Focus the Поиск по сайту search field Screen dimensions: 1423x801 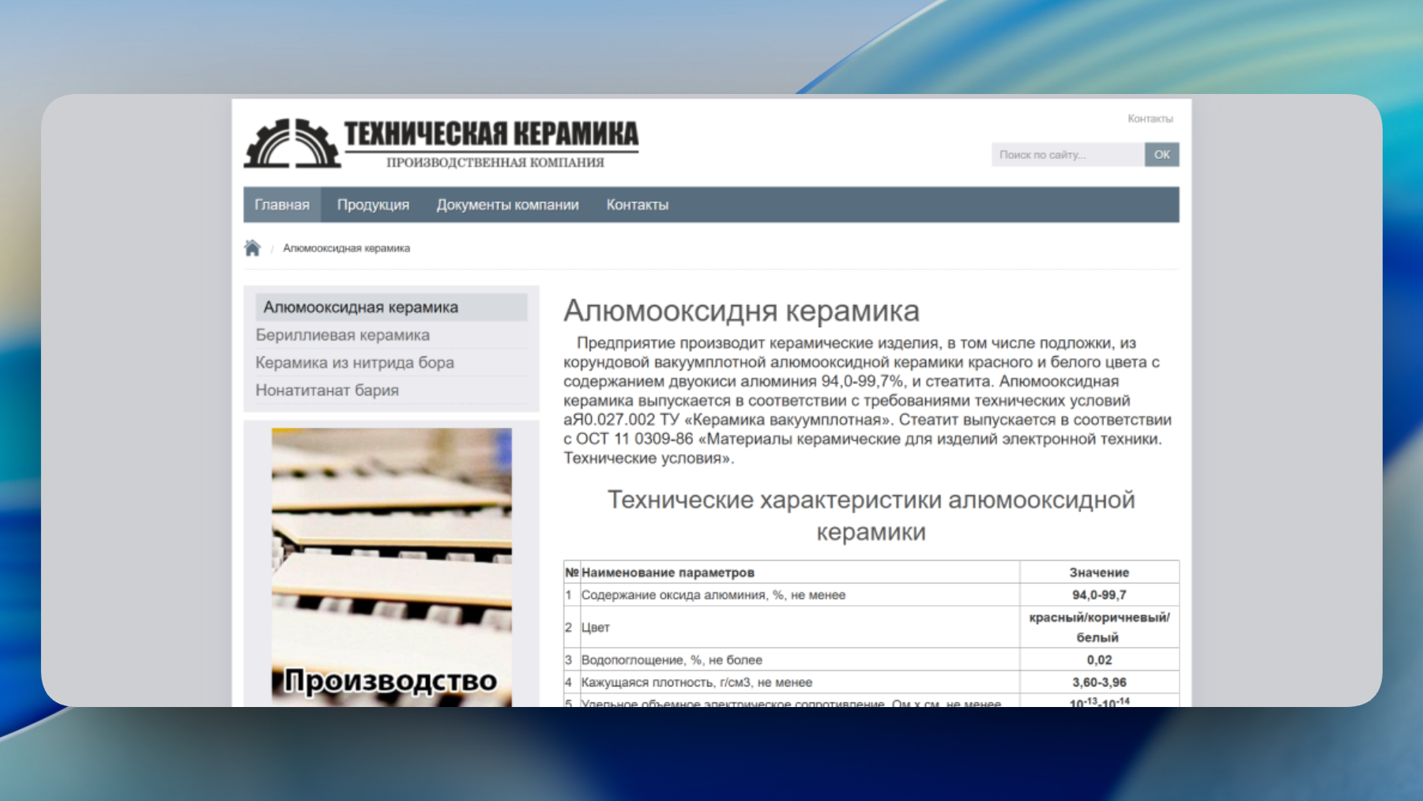(x=1067, y=155)
